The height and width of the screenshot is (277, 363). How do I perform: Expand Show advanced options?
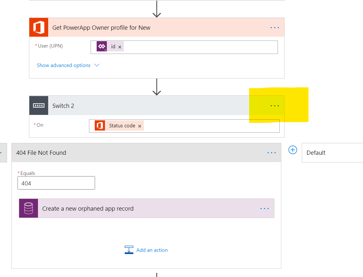(64, 65)
